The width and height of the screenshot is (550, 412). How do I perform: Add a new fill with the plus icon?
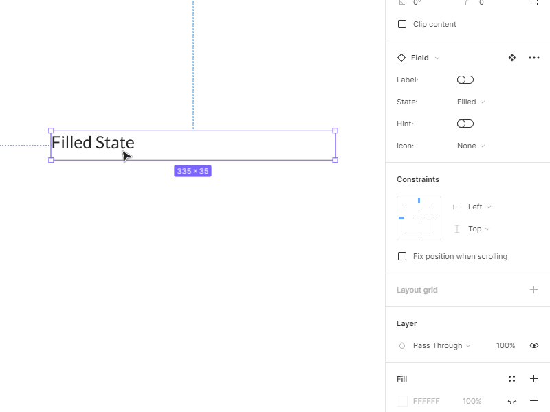(533, 378)
